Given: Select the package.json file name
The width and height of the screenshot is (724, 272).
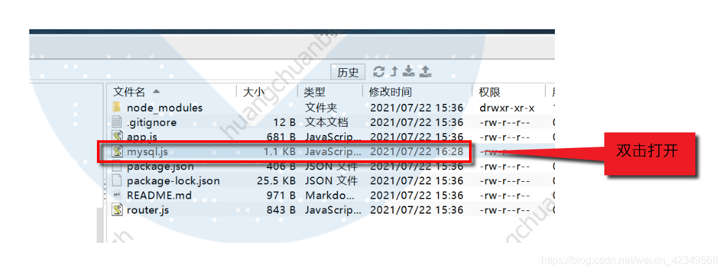Looking at the screenshot, I should (x=160, y=166).
